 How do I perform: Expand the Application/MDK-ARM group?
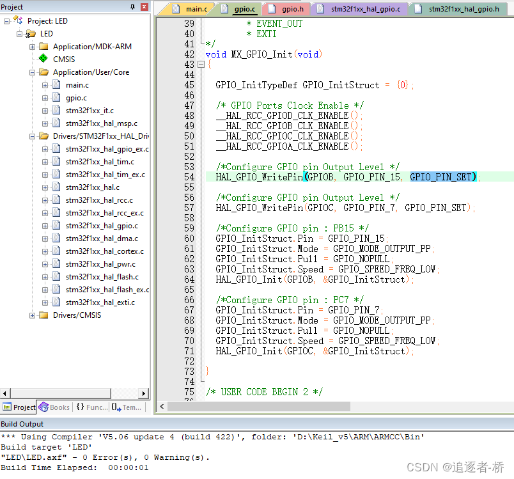[x=32, y=46]
